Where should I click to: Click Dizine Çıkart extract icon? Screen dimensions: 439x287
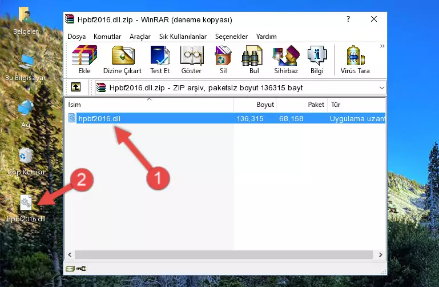pyautogui.click(x=122, y=59)
